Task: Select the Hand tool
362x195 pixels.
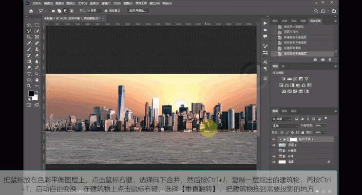Action: coord(36,80)
